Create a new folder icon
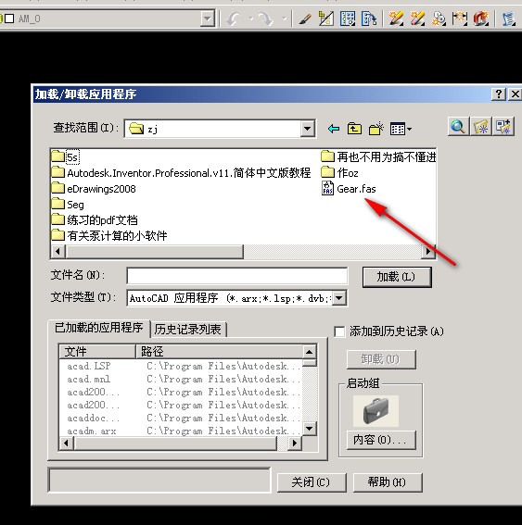Viewport: 522px width, 525px height. pyautogui.click(x=376, y=129)
